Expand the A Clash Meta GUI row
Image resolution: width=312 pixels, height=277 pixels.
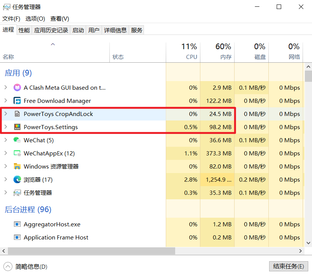click(6, 87)
